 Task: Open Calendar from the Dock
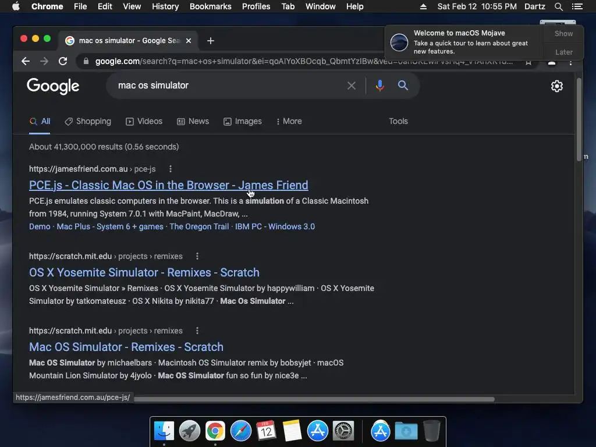[266, 431]
